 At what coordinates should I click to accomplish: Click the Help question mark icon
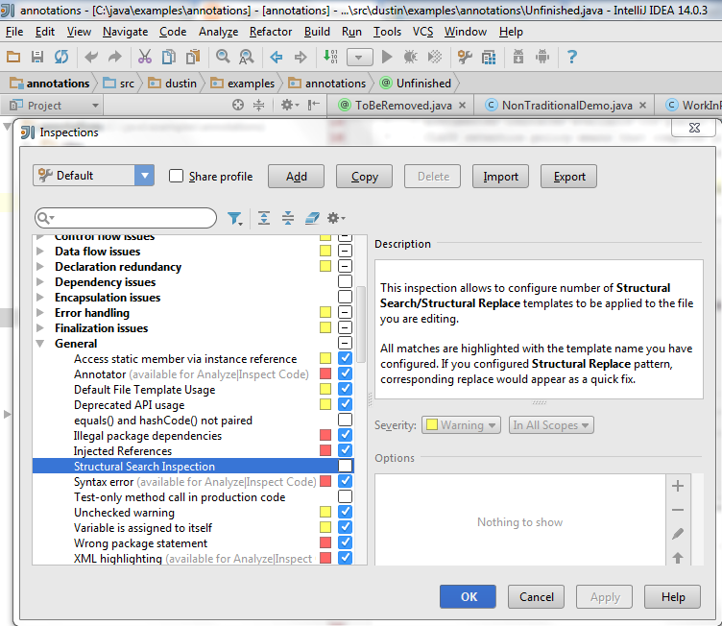(x=572, y=57)
